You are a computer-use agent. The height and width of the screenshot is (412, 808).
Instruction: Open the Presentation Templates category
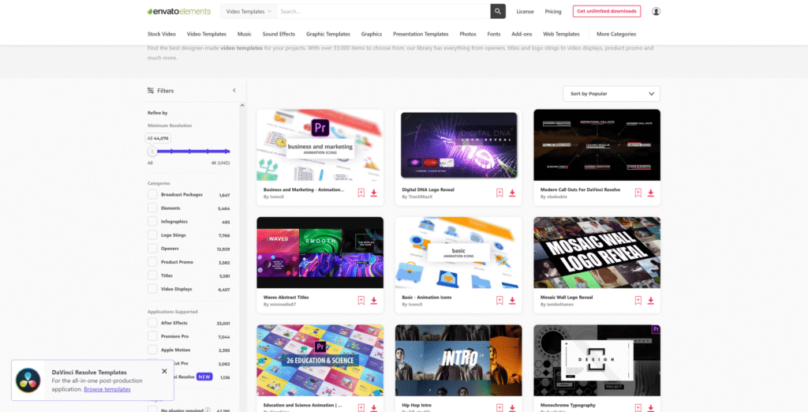[x=421, y=34]
